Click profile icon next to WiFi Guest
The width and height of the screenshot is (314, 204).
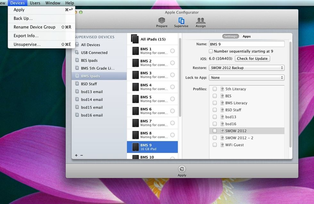pyautogui.click(x=222, y=145)
